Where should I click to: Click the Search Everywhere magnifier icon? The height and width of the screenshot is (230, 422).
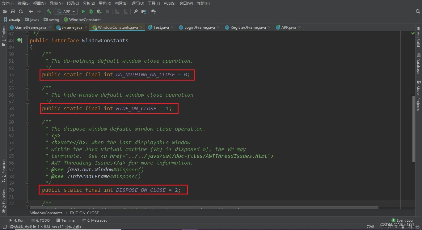(418, 11)
